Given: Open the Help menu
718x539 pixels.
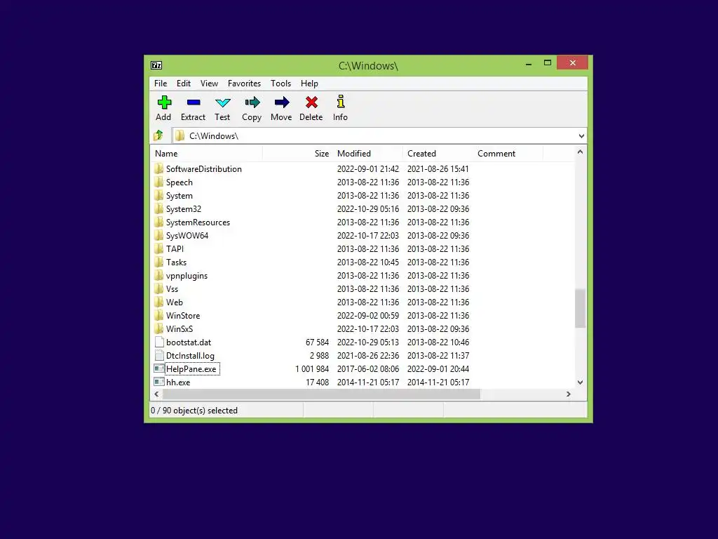Looking at the screenshot, I should tap(309, 84).
